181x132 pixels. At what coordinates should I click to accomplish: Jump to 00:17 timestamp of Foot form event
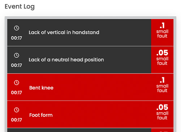point(17,120)
